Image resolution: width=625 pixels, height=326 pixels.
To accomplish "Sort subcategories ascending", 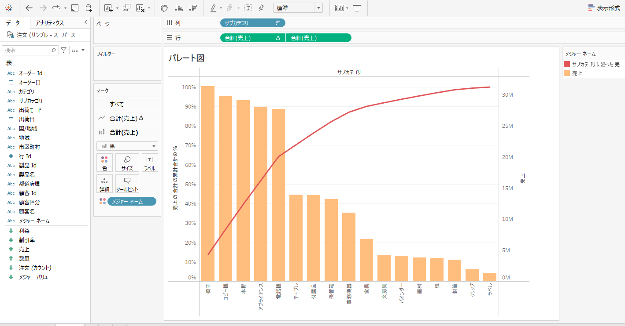I will point(178,8).
